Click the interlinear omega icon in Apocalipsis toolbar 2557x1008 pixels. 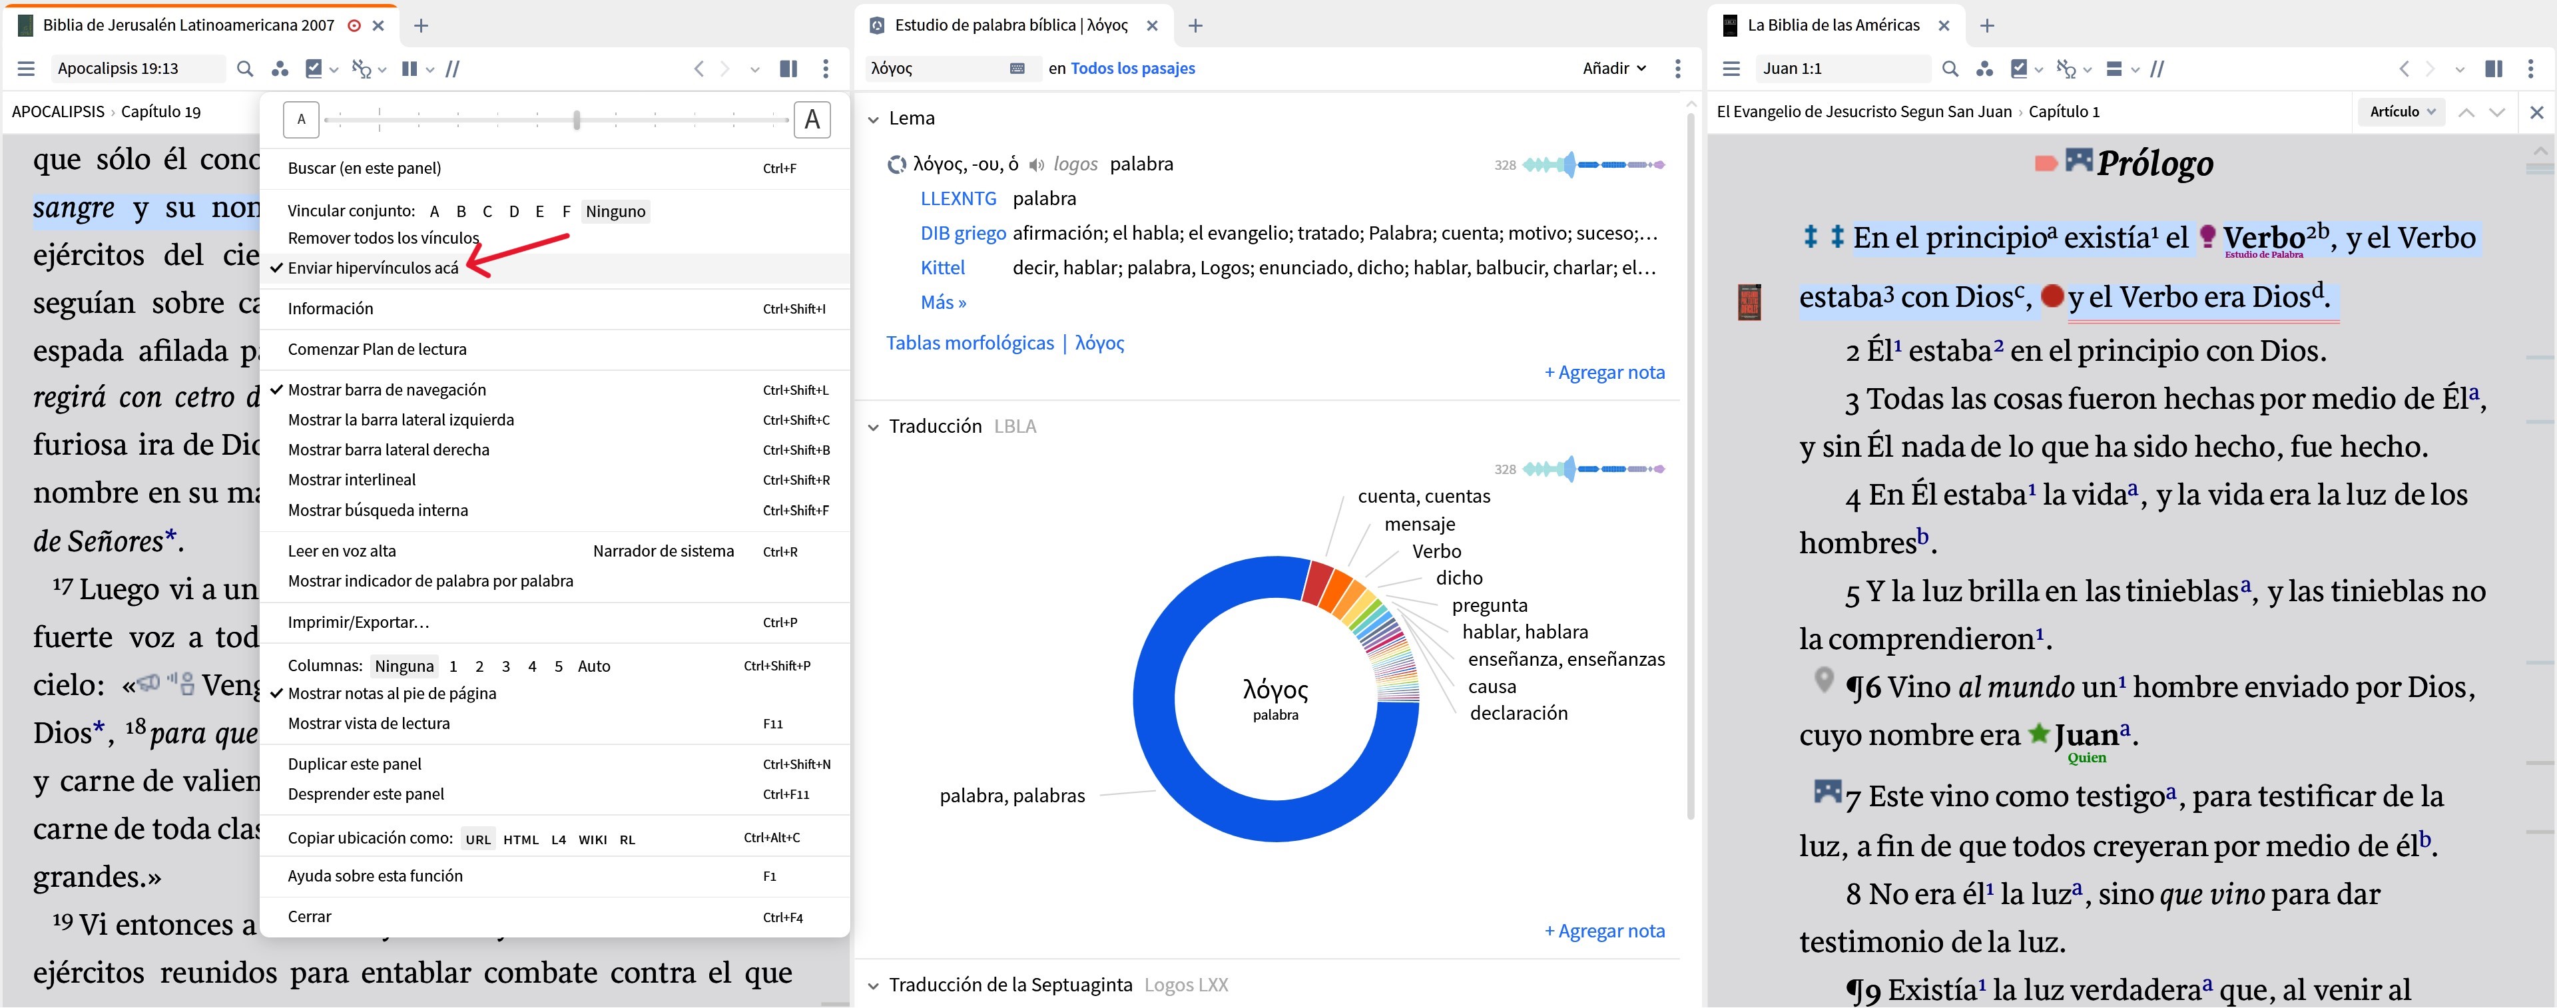coord(362,69)
